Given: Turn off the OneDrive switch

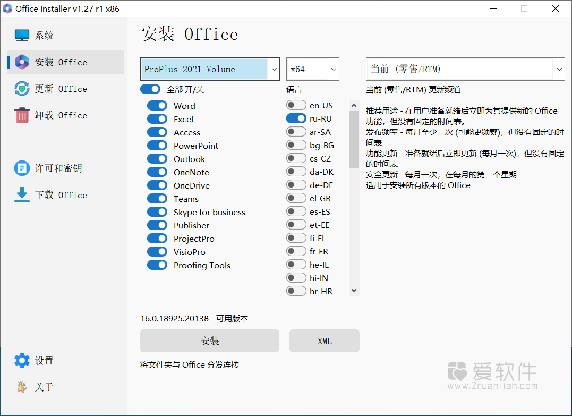Looking at the screenshot, I should tap(157, 185).
